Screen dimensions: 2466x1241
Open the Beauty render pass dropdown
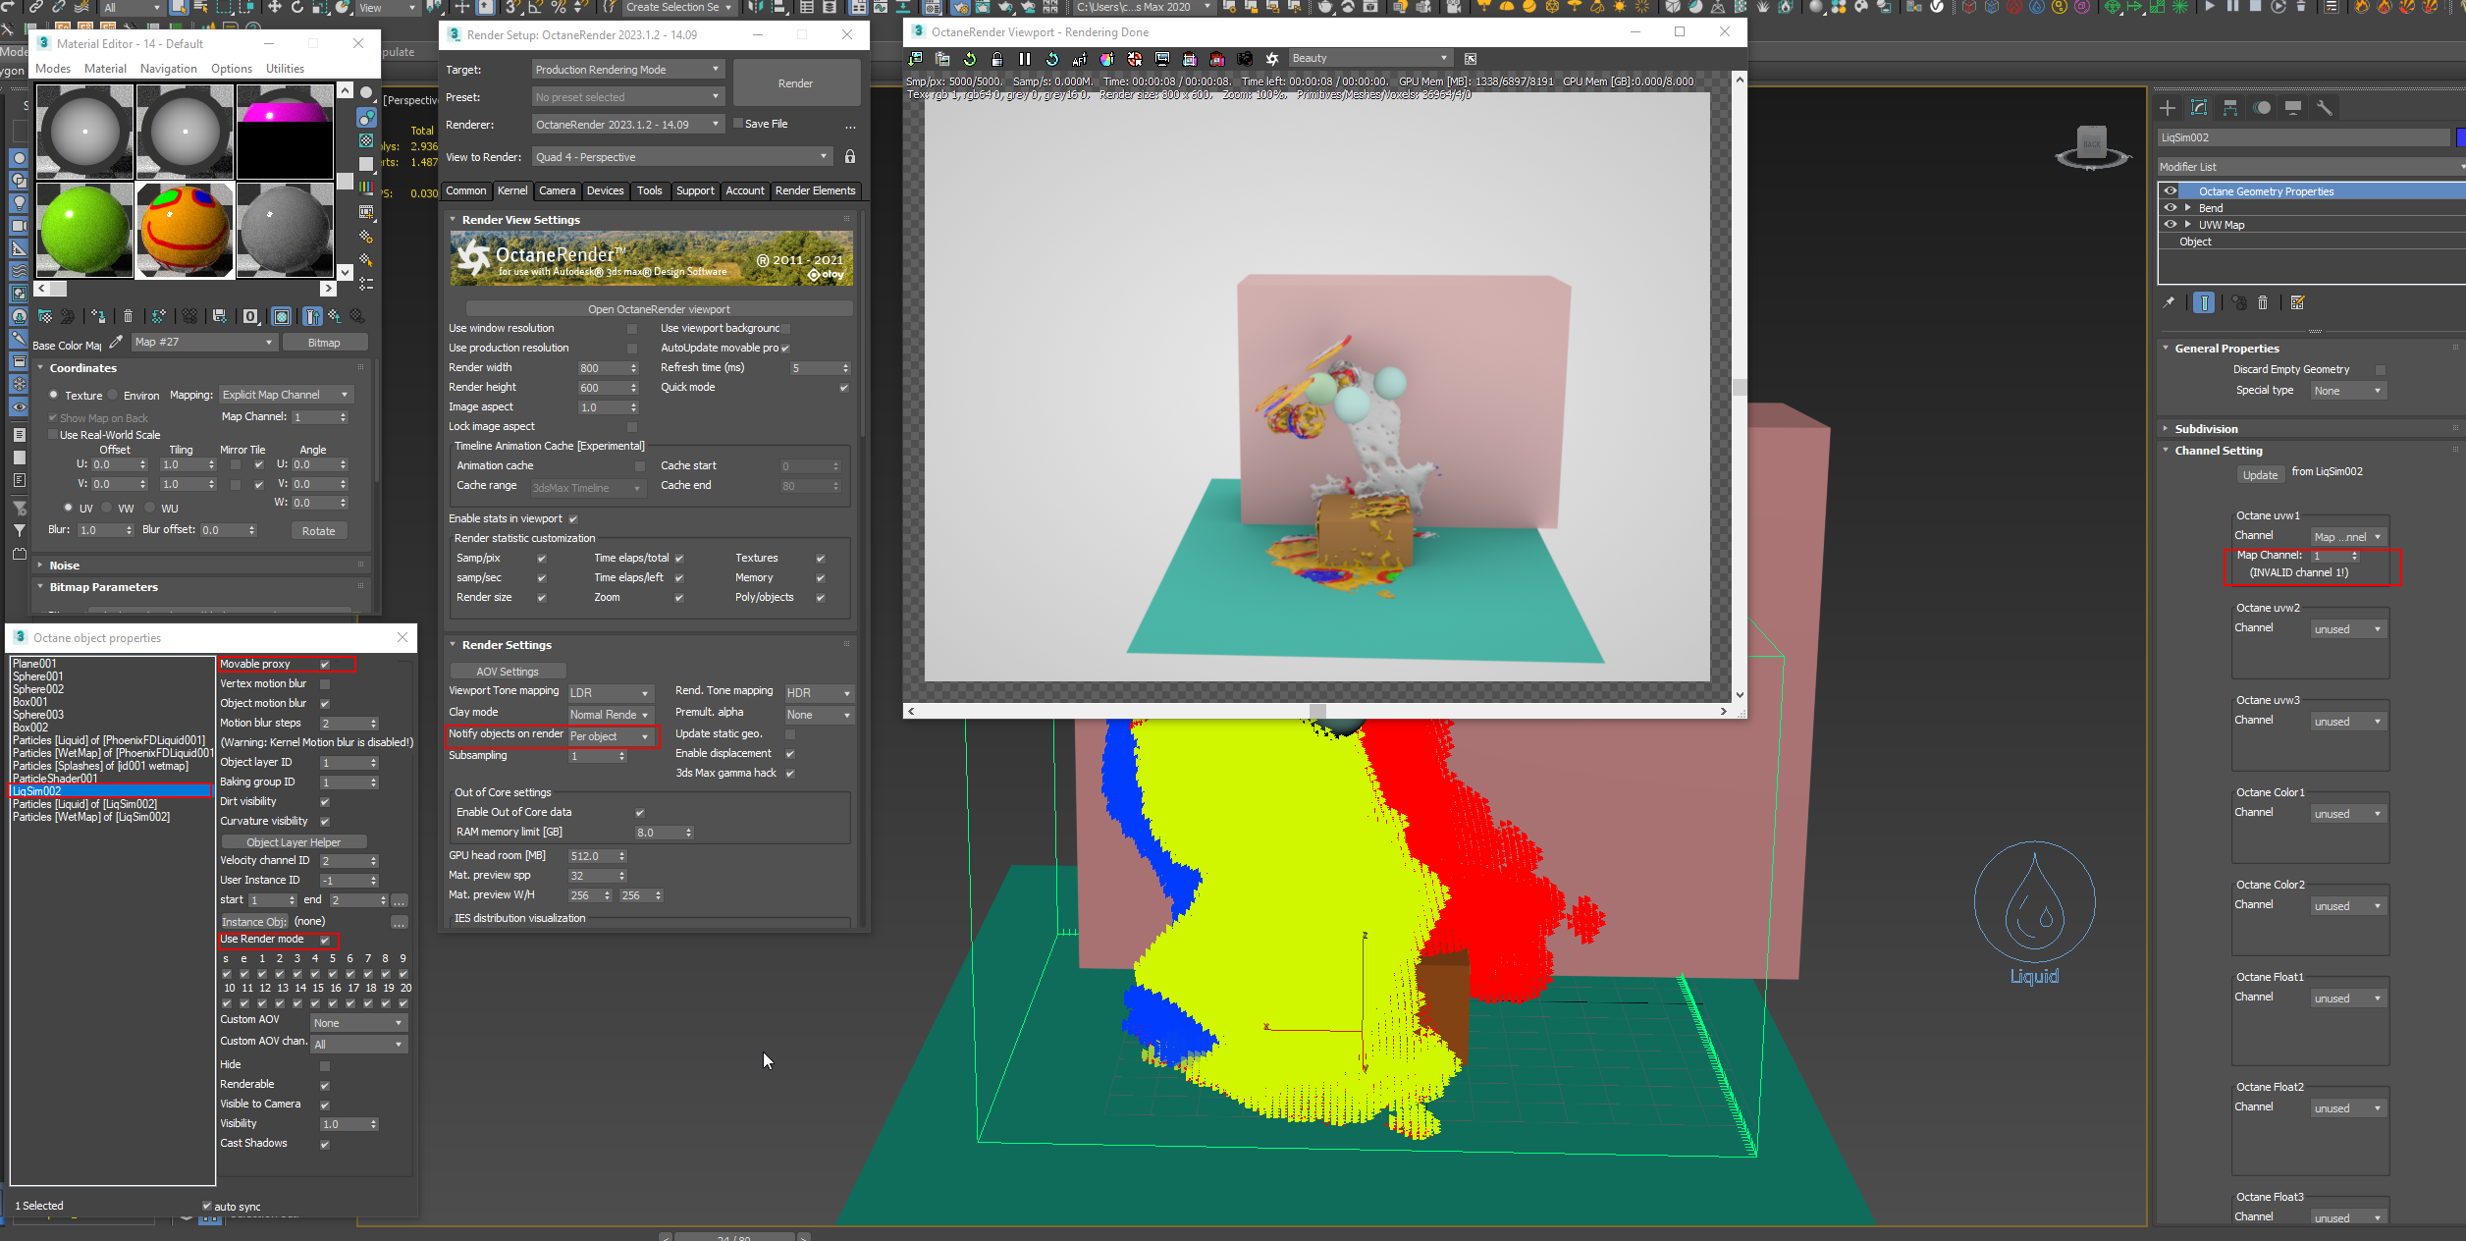click(x=1368, y=59)
